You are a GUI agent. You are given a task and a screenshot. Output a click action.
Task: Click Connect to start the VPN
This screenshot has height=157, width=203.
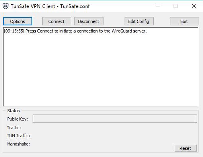click(57, 21)
